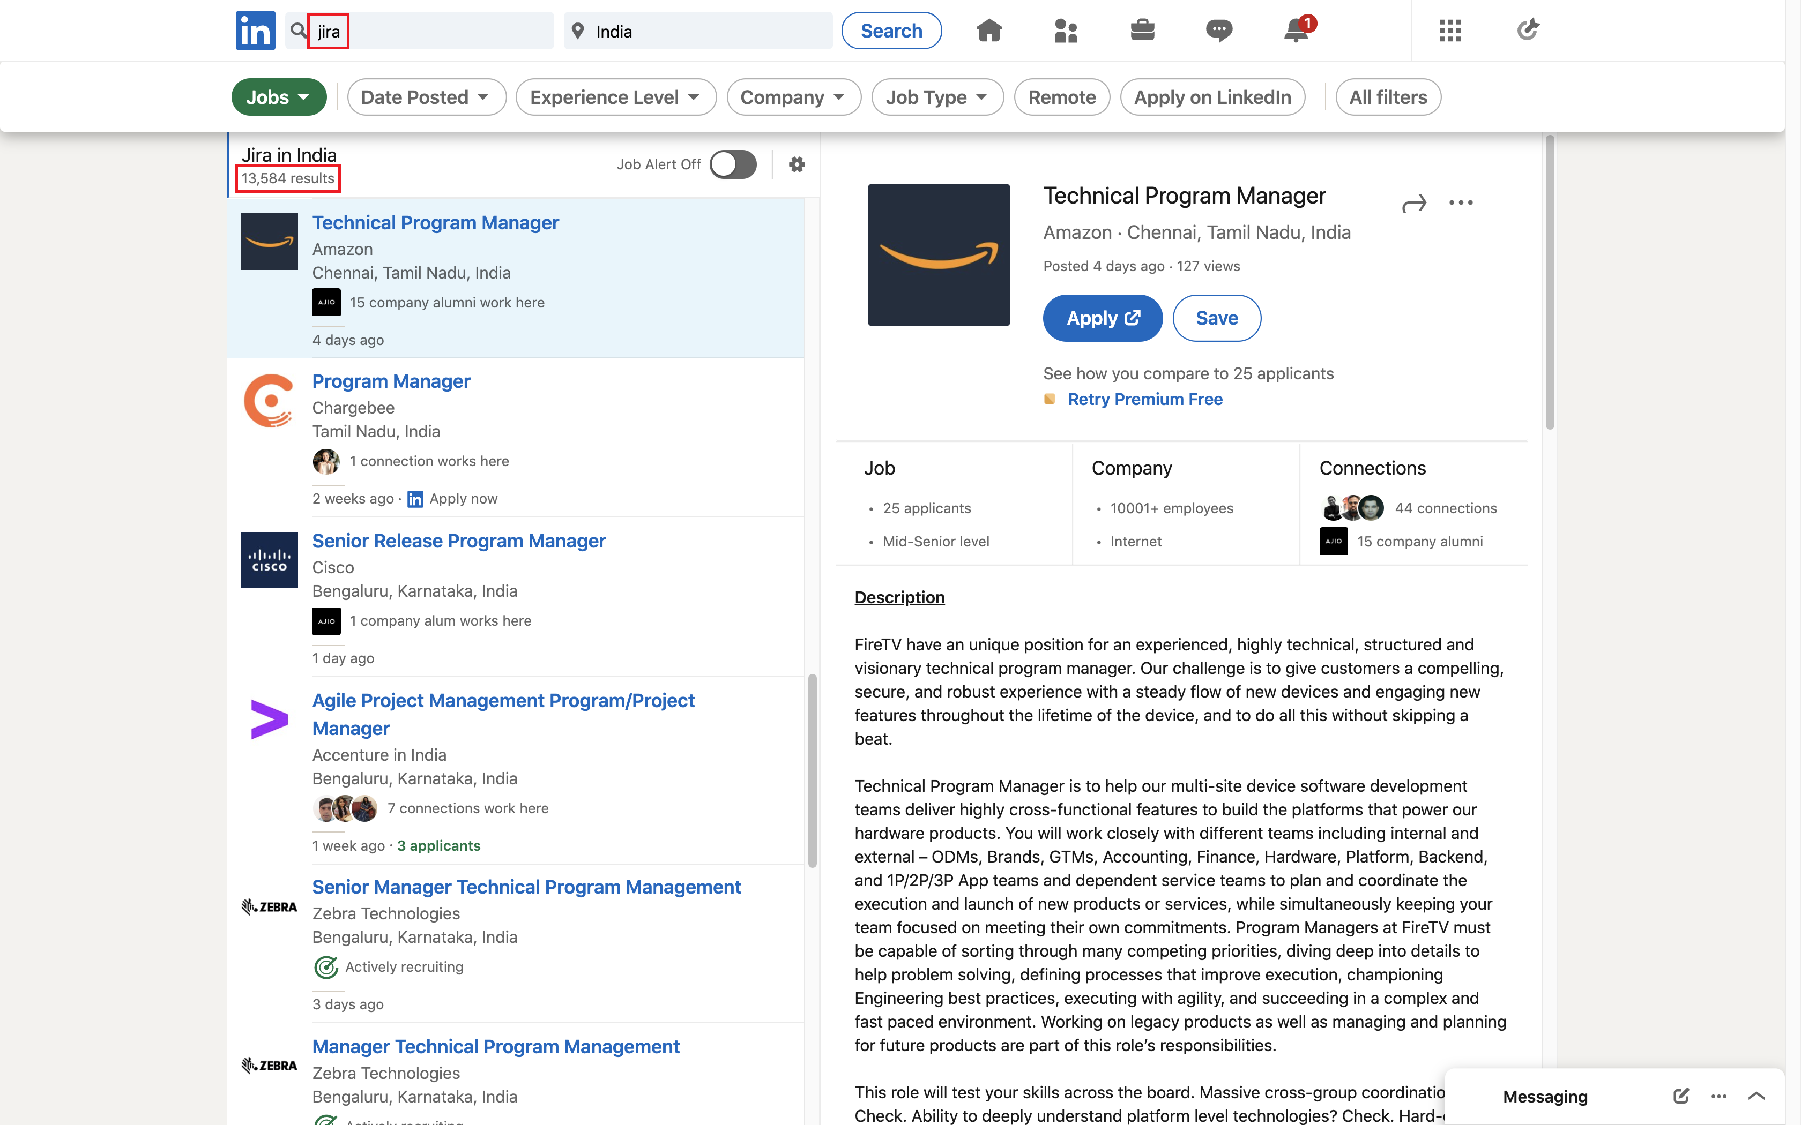The image size is (1801, 1125).
Task: Open Manager Technical Program Management listing
Action: click(x=496, y=1046)
